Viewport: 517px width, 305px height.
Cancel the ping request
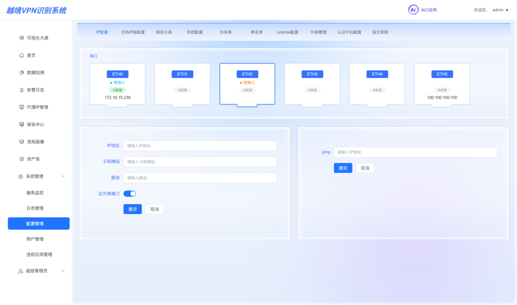(x=365, y=168)
